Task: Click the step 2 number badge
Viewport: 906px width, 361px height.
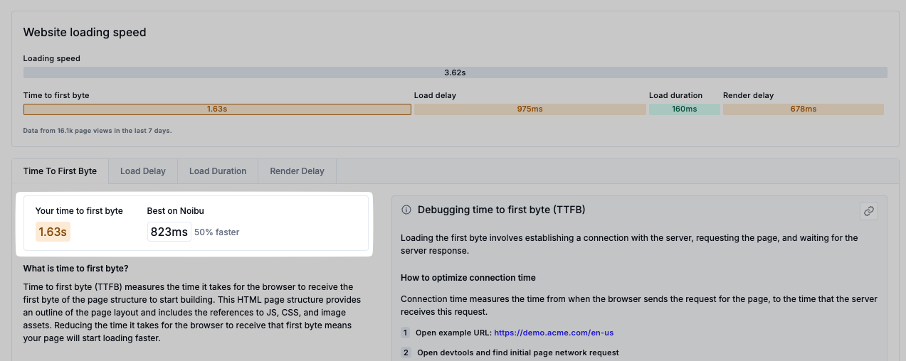Action: pyautogui.click(x=406, y=352)
